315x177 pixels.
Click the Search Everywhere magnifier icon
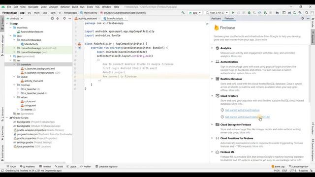click(x=307, y=13)
